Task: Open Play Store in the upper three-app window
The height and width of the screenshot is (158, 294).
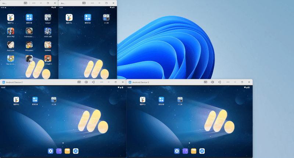Action: pyautogui.click(x=69, y=17)
